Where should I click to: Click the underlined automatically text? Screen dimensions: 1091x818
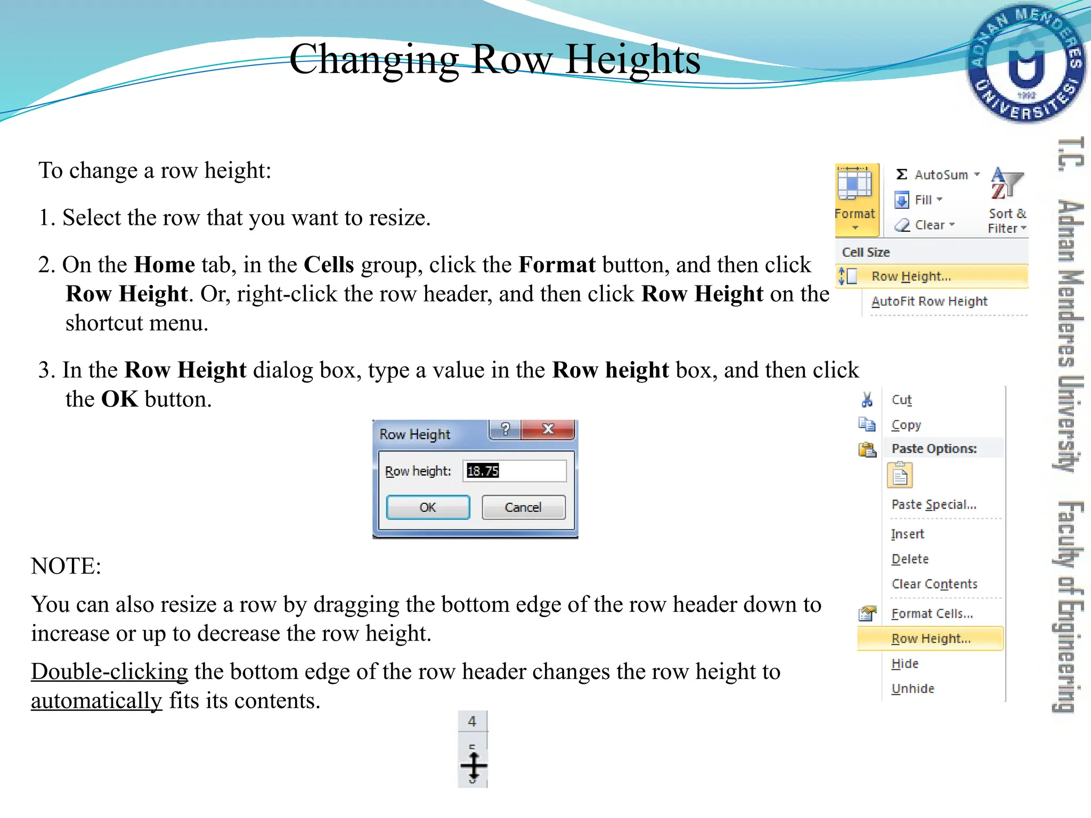point(96,701)
